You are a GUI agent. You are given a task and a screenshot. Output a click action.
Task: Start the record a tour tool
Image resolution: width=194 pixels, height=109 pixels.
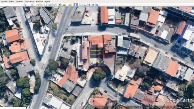click(55, 5)
